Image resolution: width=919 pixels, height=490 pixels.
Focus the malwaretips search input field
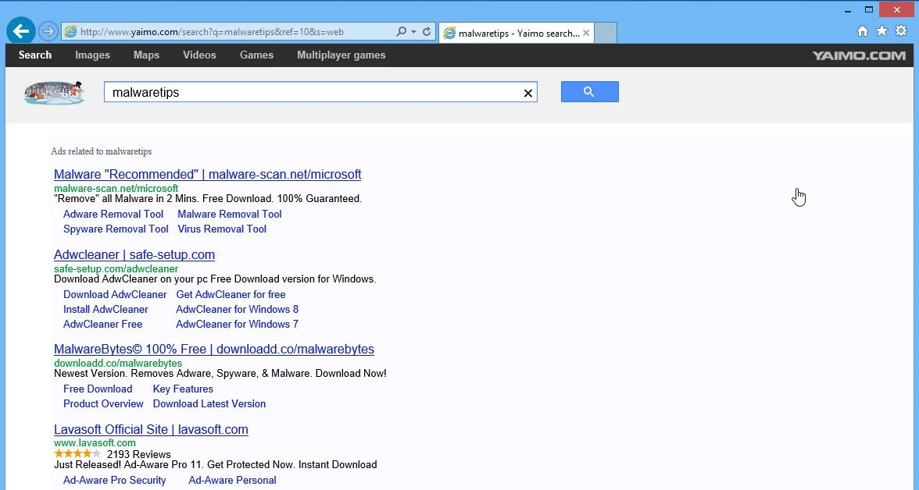[313, 93]
